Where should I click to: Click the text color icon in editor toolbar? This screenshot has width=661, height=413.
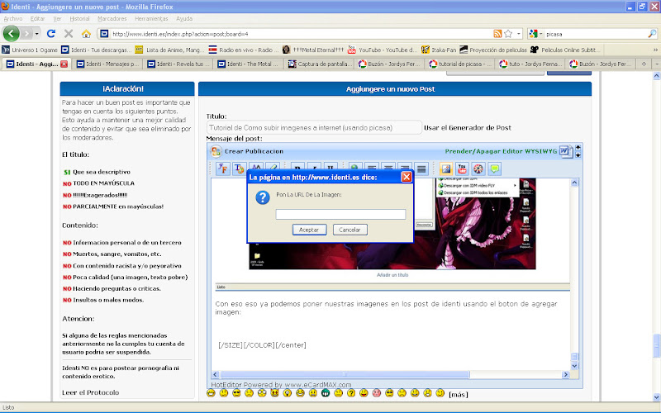(x=239, y=169)
